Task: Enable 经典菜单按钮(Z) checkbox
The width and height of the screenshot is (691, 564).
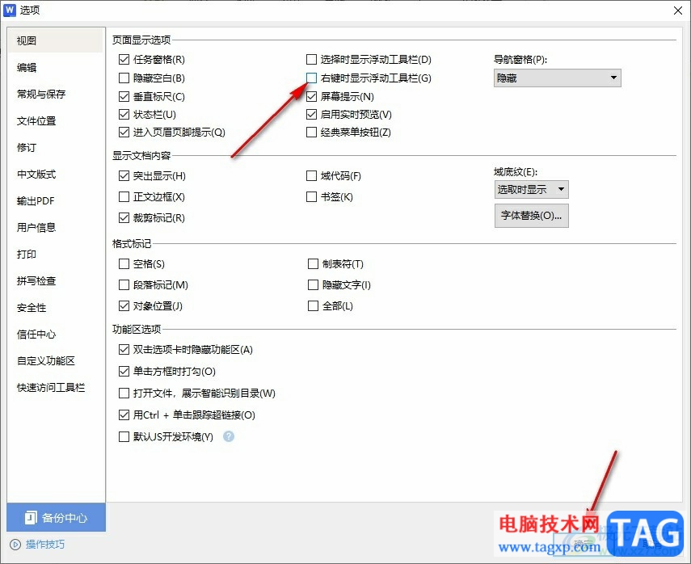Action: pos(312,133)
